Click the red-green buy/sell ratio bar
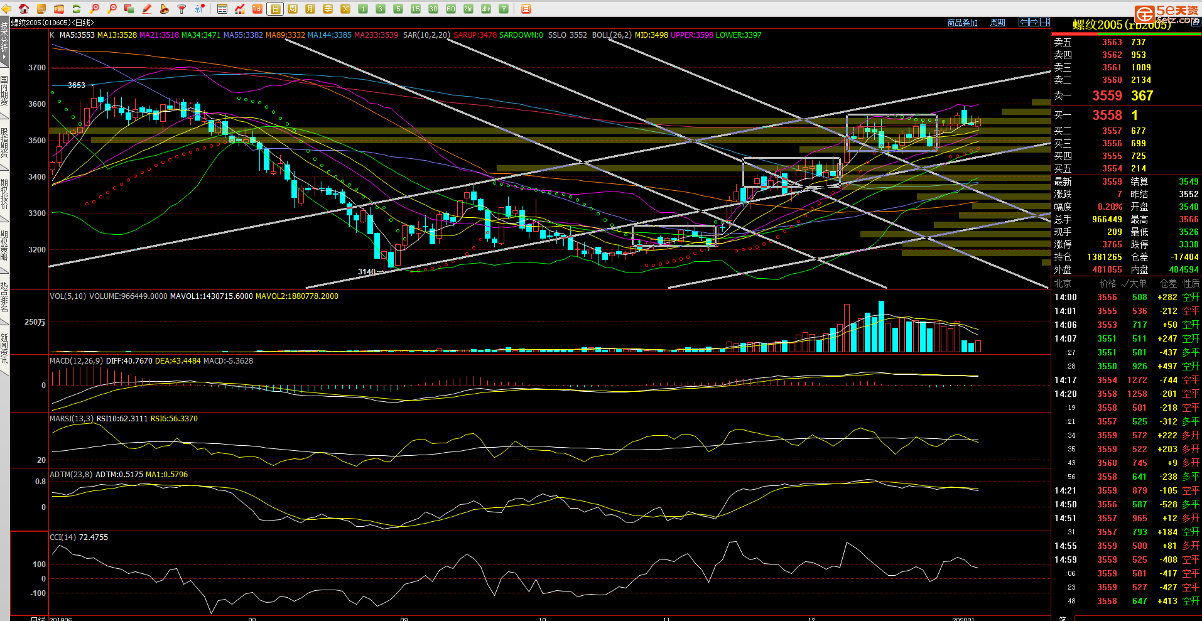1202x621 pixels. 1127,35
